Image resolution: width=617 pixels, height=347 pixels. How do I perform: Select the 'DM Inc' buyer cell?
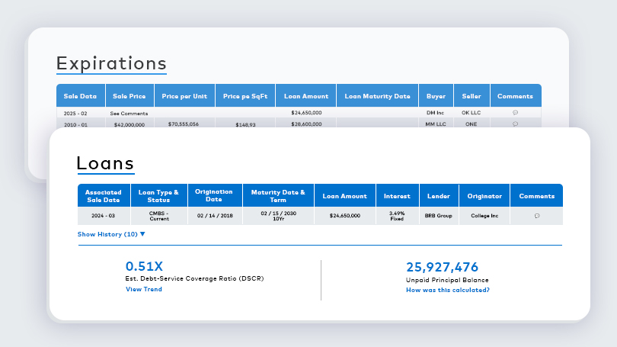pos(436,113)
